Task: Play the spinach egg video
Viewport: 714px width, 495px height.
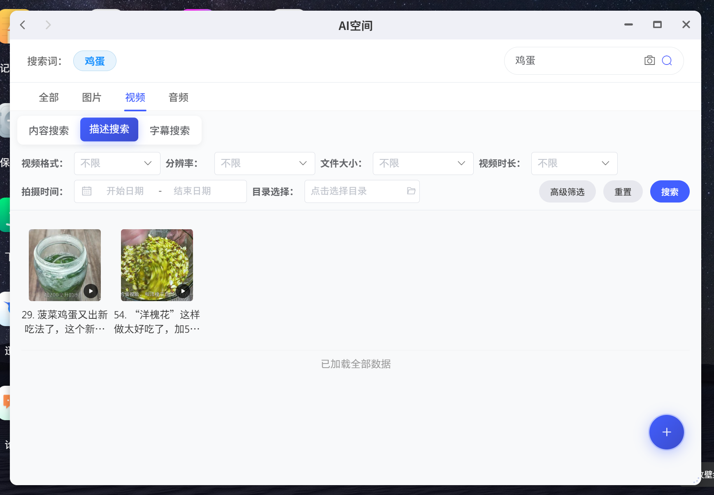Action: (x=91, y=291)
